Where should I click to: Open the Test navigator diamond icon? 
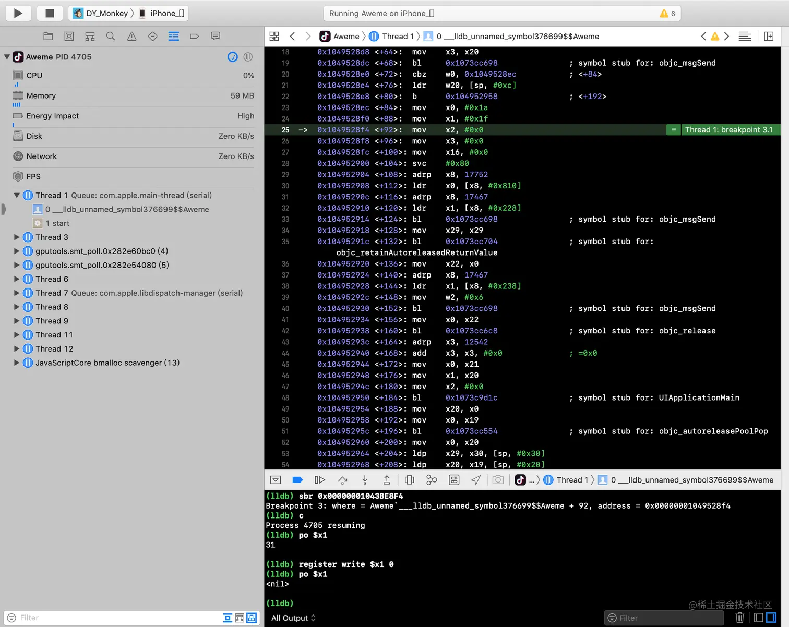(152, 36)
